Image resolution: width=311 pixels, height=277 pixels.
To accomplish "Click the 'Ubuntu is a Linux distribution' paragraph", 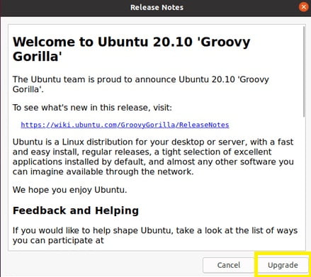I will (x=153, y=157).
